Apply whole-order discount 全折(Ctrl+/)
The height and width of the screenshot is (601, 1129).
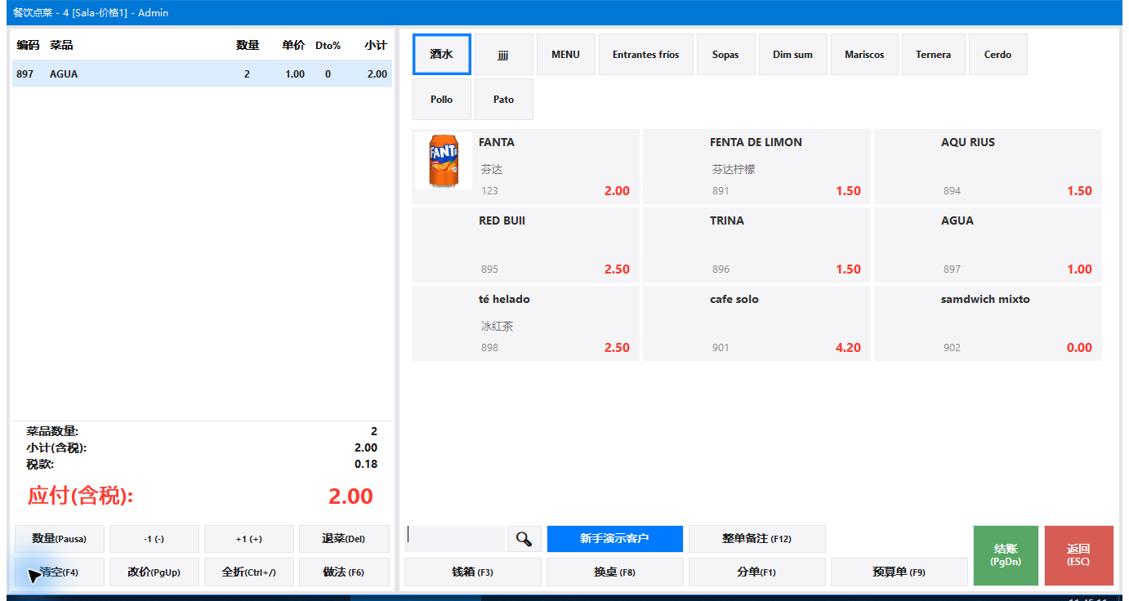(249, 572)
